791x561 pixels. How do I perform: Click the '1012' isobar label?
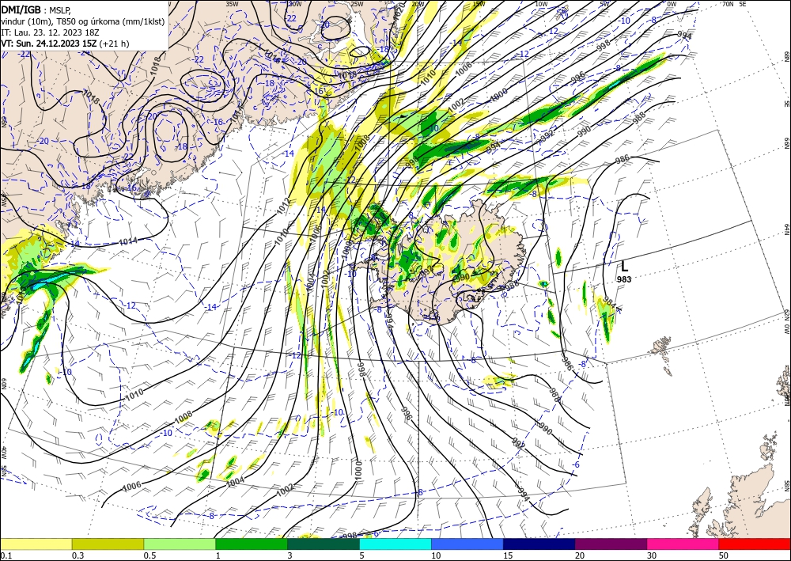283,205
